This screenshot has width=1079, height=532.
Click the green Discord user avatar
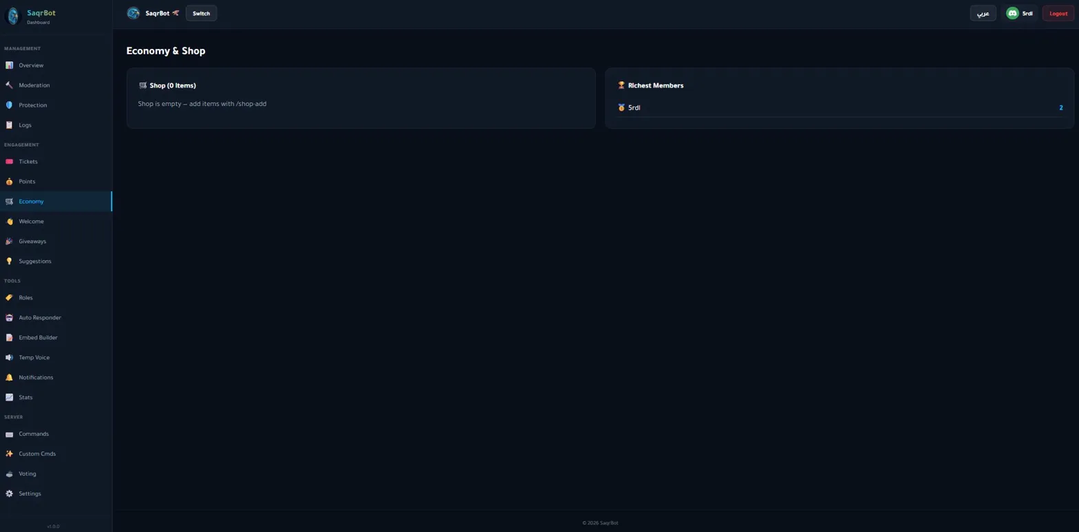pyautogui.click(x=1012, y=13)
